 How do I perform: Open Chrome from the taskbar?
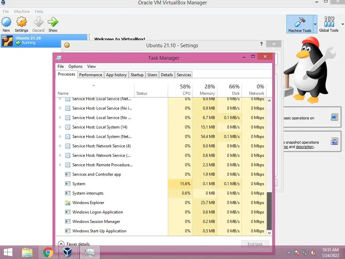(48, 252)
